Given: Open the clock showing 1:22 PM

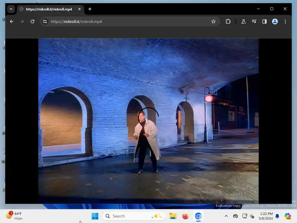Looking at the screenshot, I should pos(266,216).
